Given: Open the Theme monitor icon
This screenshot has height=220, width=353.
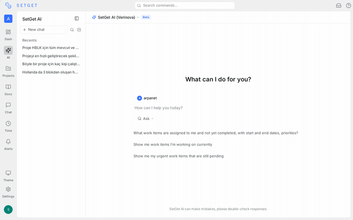Looking at the screenshot, I should click(8, 173).
